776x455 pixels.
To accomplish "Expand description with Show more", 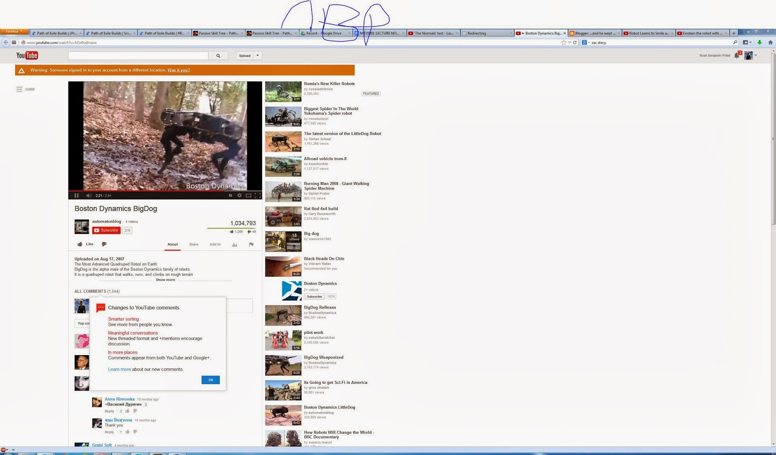I will click(x=165, y=280).
